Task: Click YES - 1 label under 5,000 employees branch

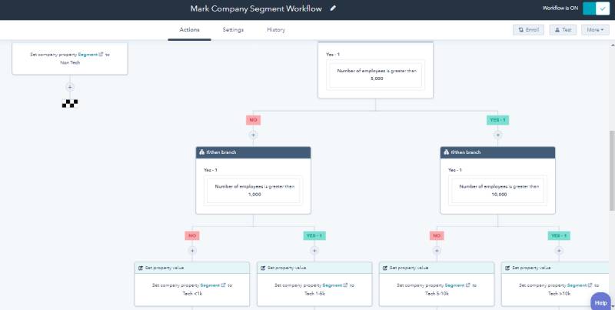Action: click(x=497, y=120)
